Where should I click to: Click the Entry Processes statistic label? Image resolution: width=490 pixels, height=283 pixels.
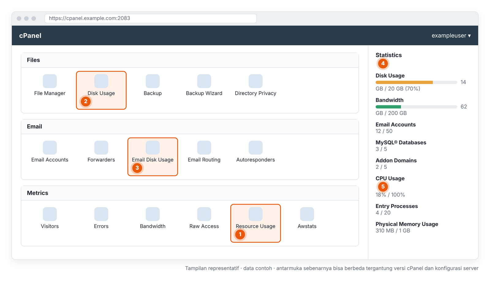(397, 206)
